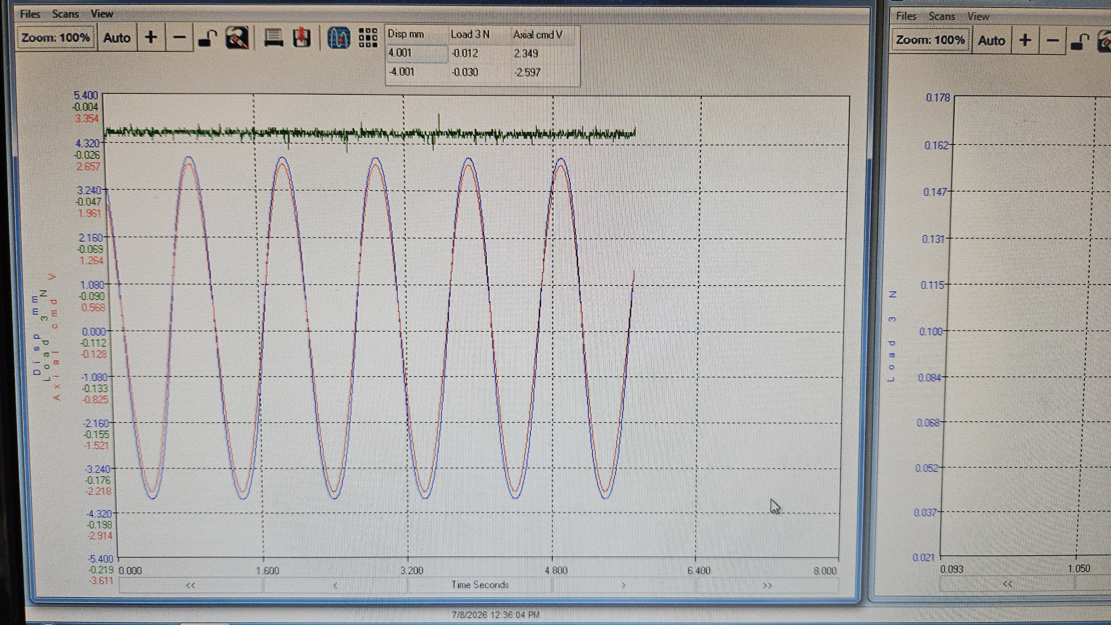
Task: Zoom out with the minus button, left window
Action: click(x=179, y=38)
